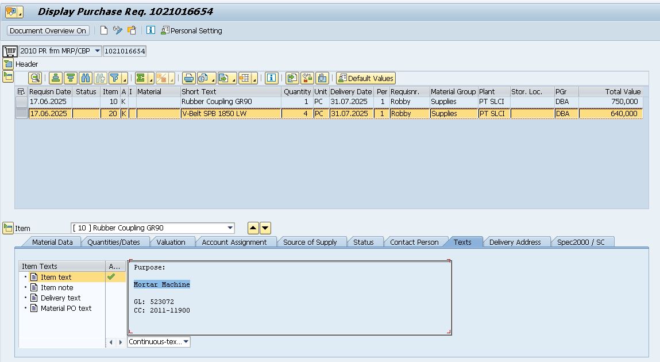Image resolution: width=660 pixels, height=362 pixels.
Task: Collapse the Item detail section
Action: pyautogui.click(x=8, y=228)
